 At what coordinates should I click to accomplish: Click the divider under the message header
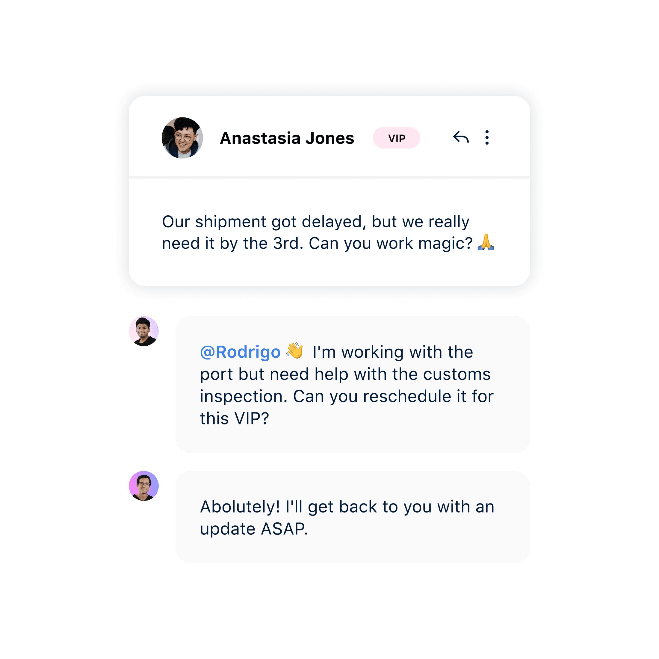(x=329, y=177)
